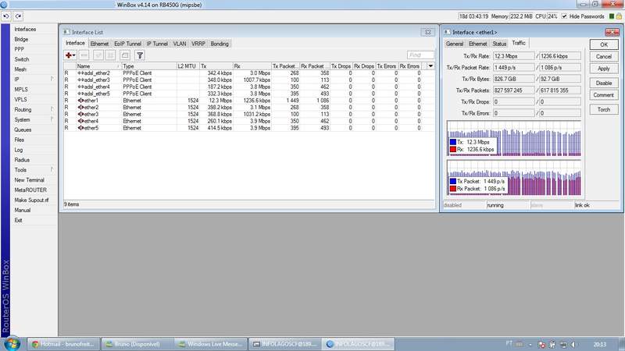This screenshot has width=625, height=351.
Task: Click the Disable cross toolbar icon
Action: (110, 55)
